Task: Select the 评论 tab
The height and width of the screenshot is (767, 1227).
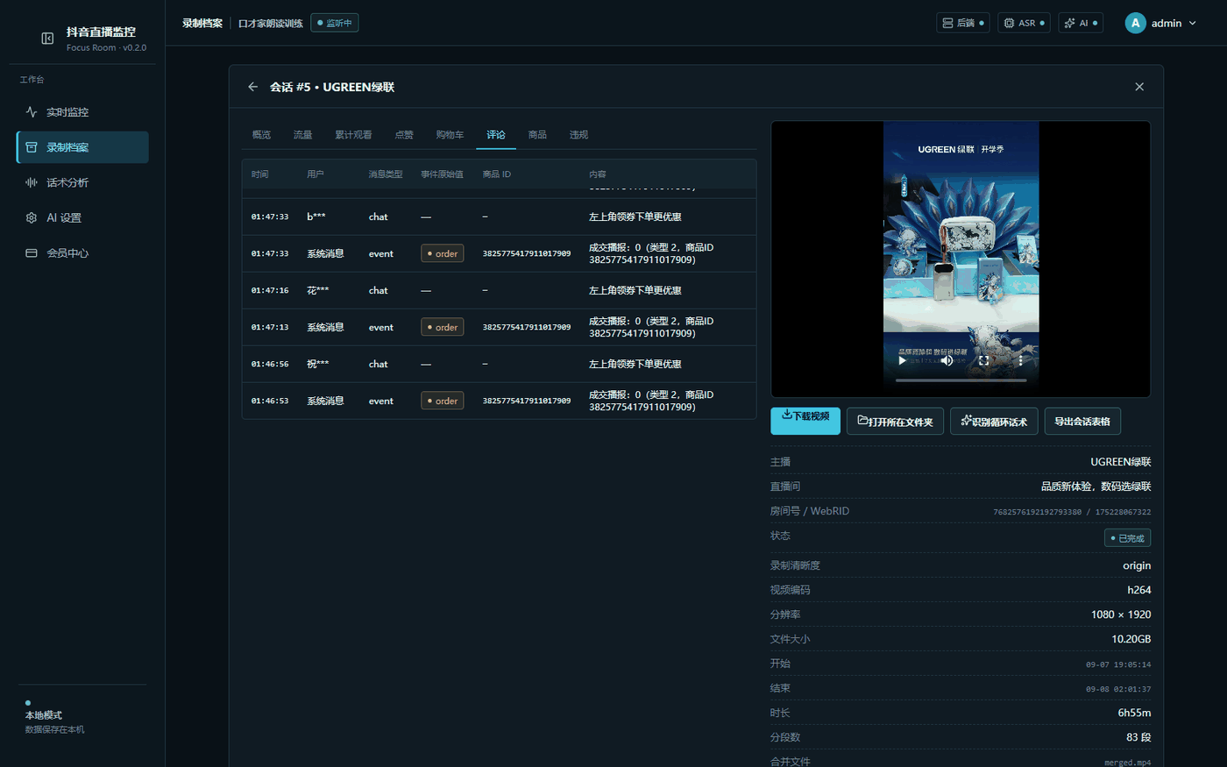Action: tap(496, 135)
